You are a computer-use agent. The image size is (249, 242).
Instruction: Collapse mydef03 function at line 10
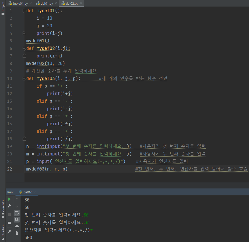[24, 79]
